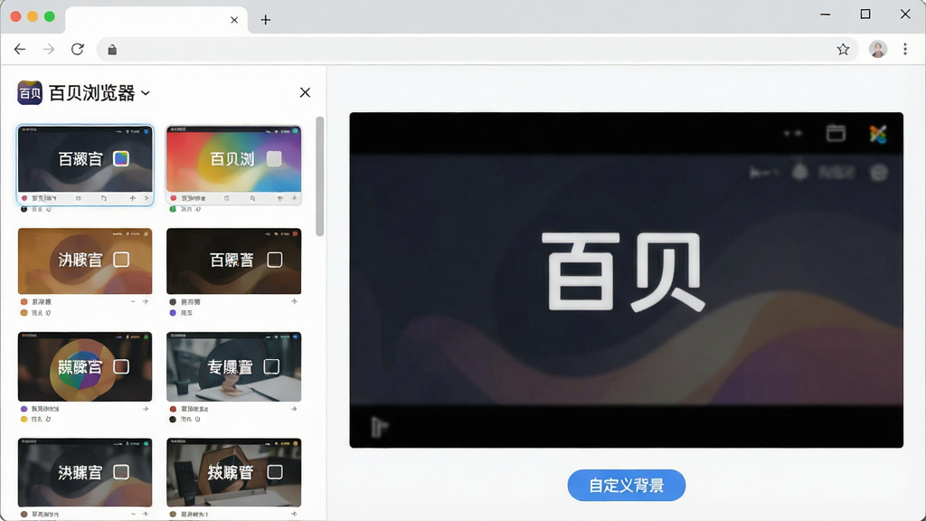Tick the checkbox on the dark brown theme
The image size is (926, 521).
tap(275, 260)
